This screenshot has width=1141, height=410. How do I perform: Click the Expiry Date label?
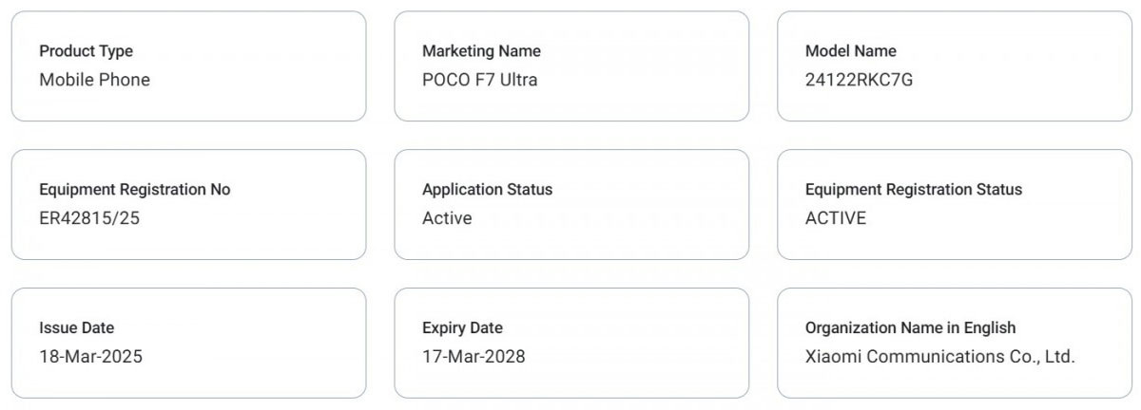click(x=462, y=328)
